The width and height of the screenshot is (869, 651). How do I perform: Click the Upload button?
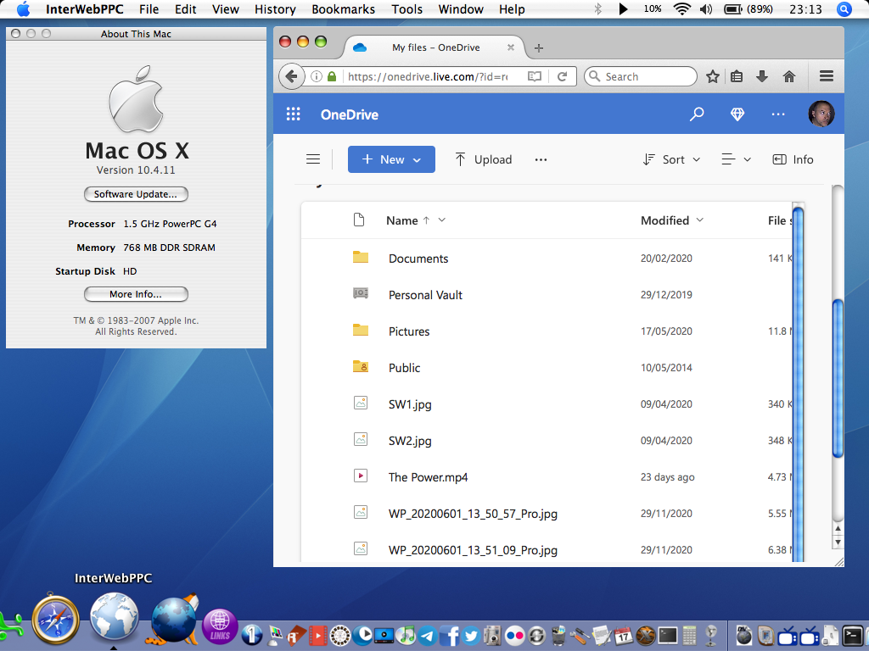pos(483,159)
